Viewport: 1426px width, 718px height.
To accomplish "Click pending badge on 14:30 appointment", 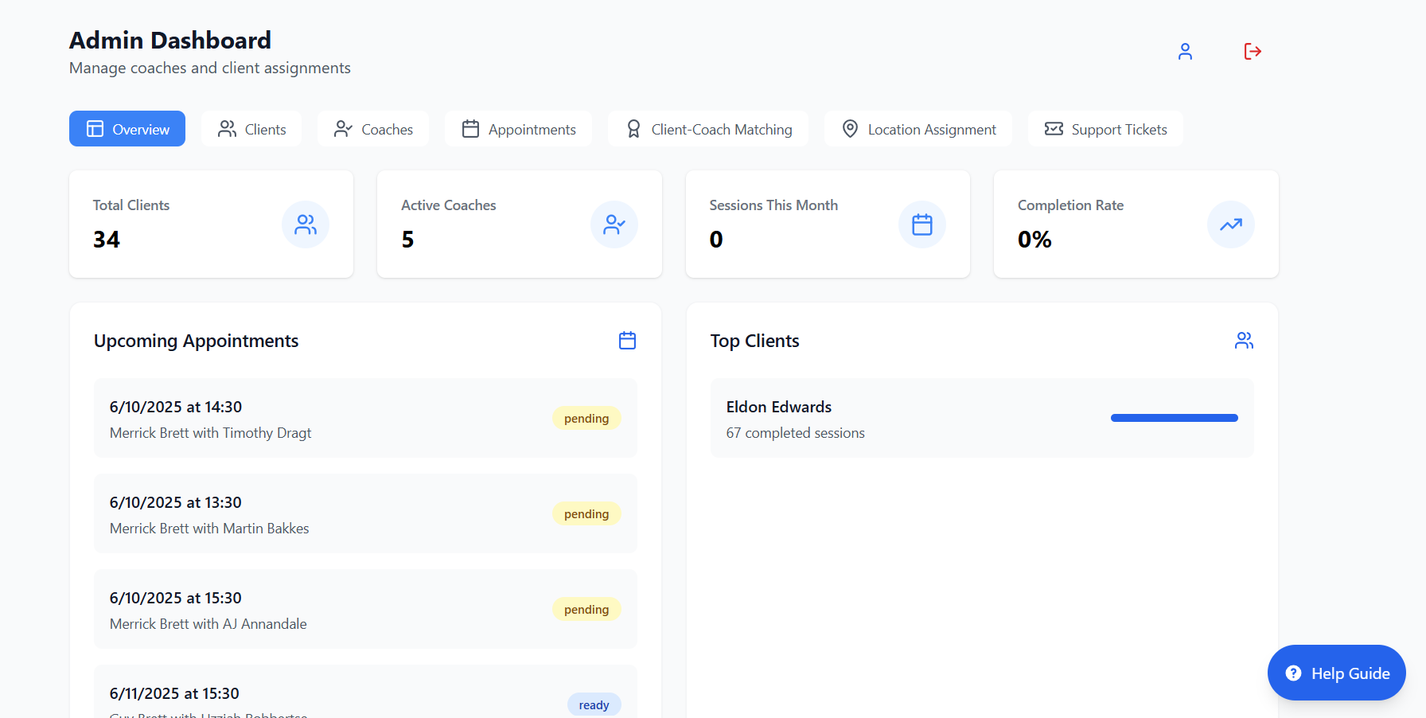I will coord(586,419).
